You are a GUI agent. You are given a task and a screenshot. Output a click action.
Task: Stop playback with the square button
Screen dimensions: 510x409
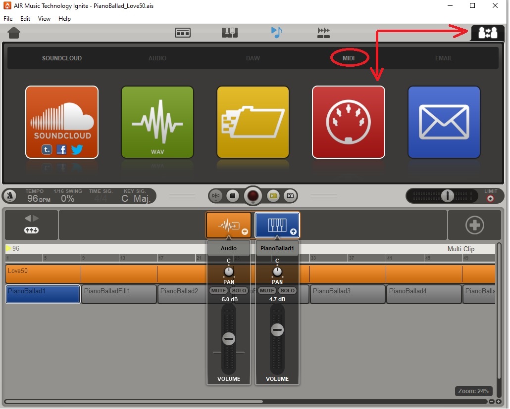pos(233,196)
